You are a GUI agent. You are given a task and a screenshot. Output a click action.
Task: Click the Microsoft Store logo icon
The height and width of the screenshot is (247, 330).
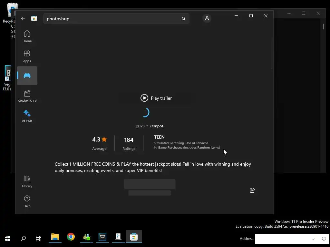pyautogui.click(x=34, y=18)
